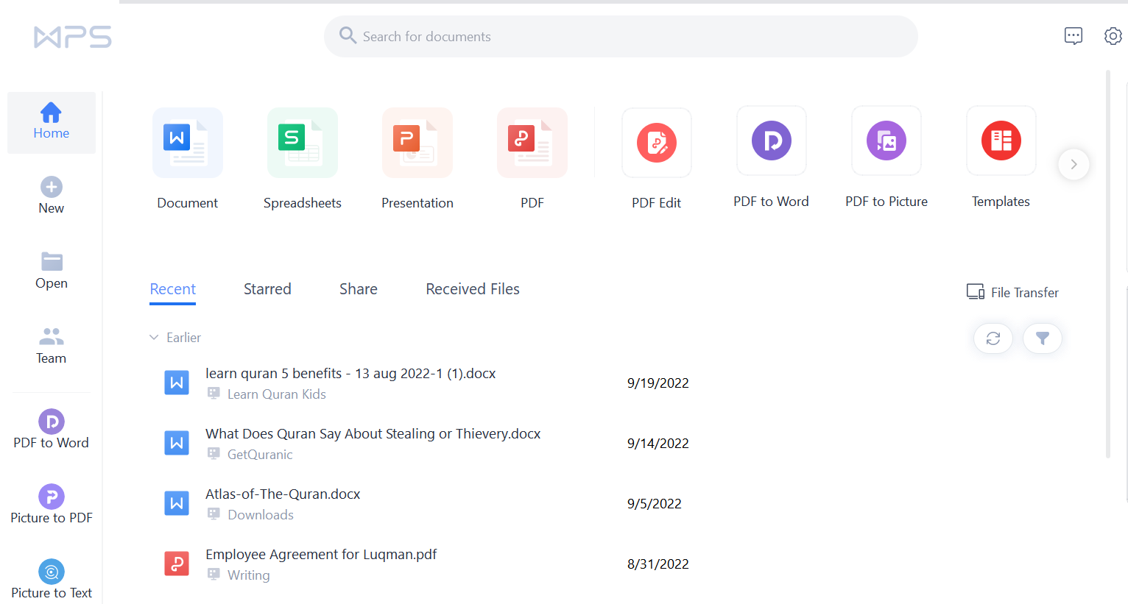Click the File Transfer button
The width and height of the screenshot is (1128, 604).
pyautogui.click(x=1012, y=292)
